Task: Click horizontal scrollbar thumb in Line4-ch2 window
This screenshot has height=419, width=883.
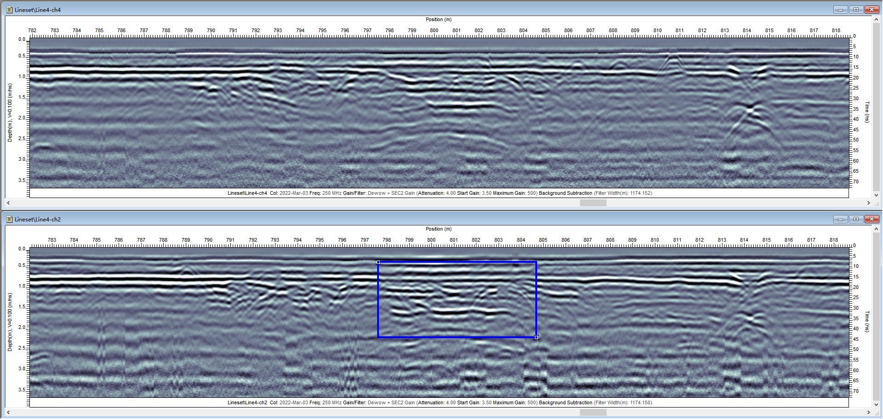Action: click(593, 412)
